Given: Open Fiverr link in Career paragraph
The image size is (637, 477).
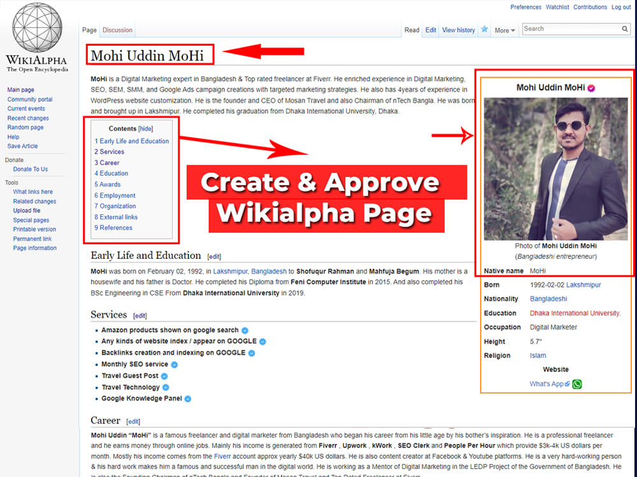Looking at the screenshot, I should click(222, 456).
